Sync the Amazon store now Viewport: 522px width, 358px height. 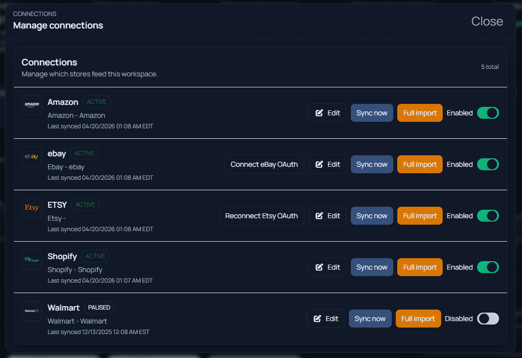click(x=372, y=113)
